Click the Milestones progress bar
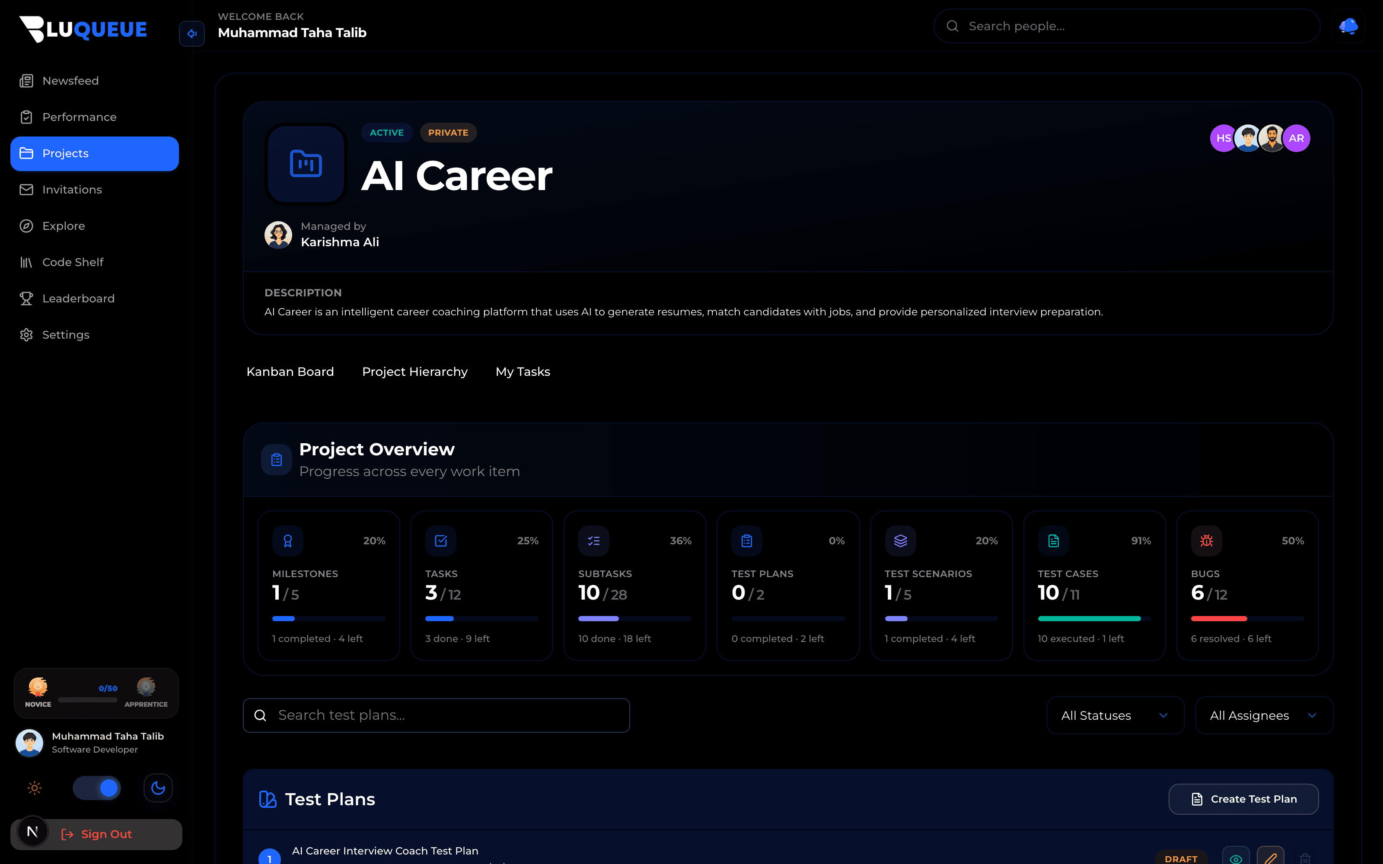This screenshot has width=1383, height=864. [328, 619]
